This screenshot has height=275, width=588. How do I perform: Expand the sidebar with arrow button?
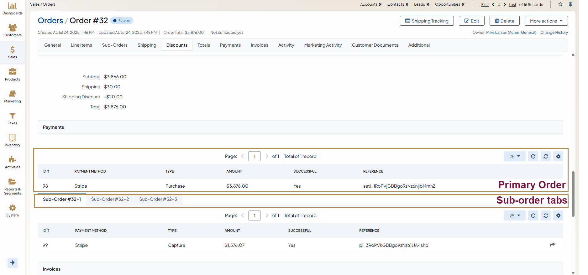click(x=13, y=262)
